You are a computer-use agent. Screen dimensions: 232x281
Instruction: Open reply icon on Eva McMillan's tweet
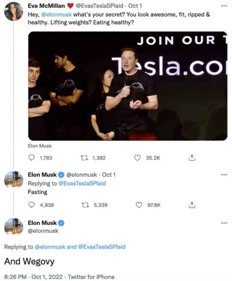click(x=31, y=158)
